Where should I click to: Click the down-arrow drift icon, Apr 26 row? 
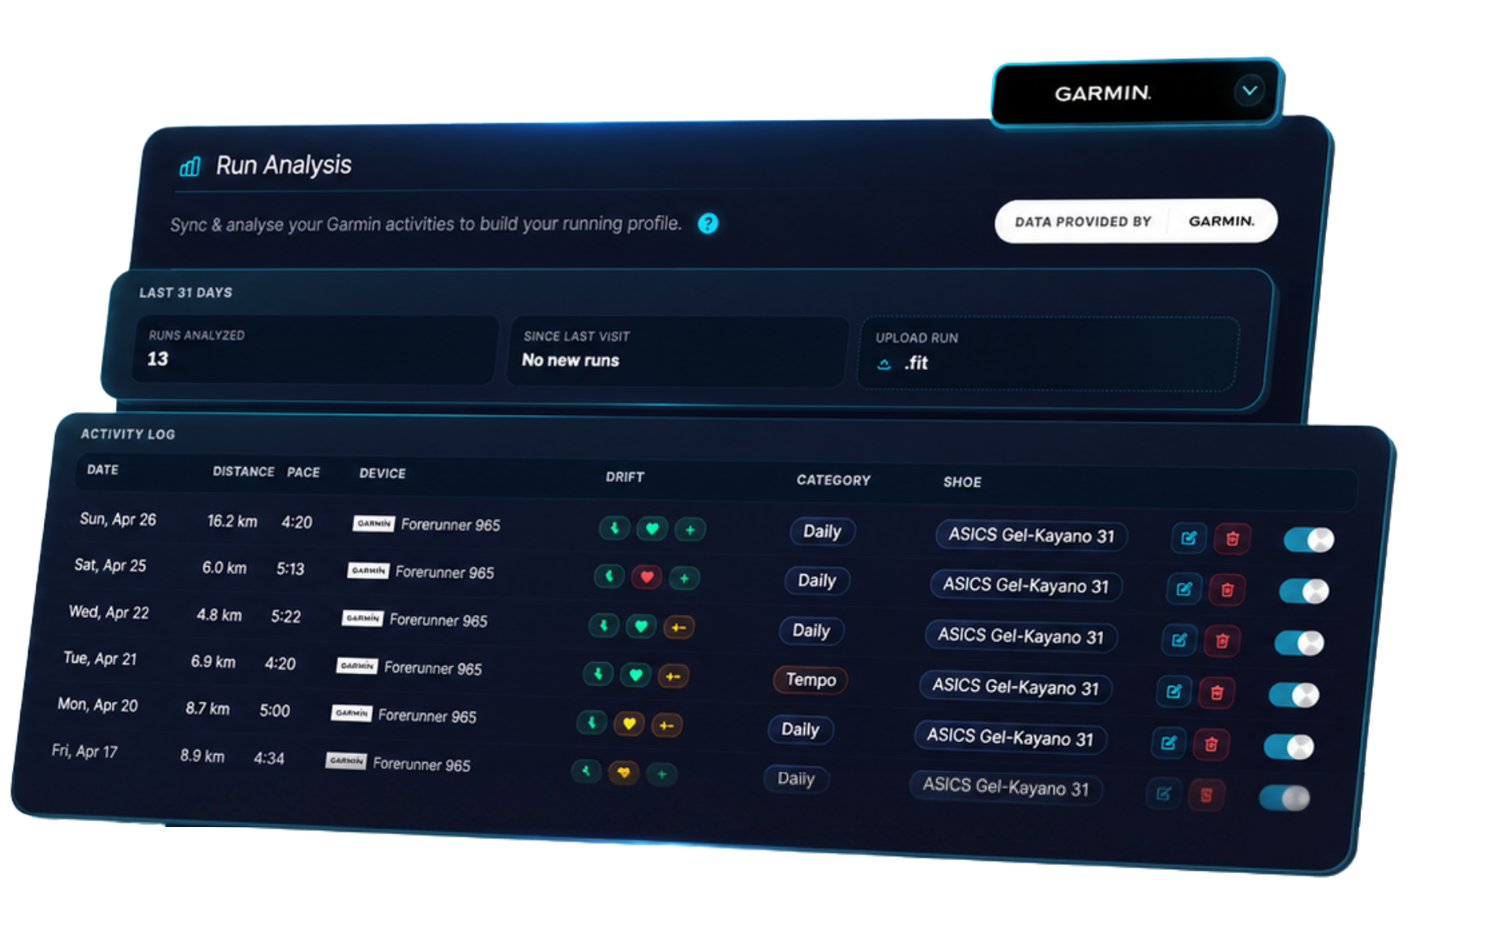pyautogui.click(x=614, y=528)
